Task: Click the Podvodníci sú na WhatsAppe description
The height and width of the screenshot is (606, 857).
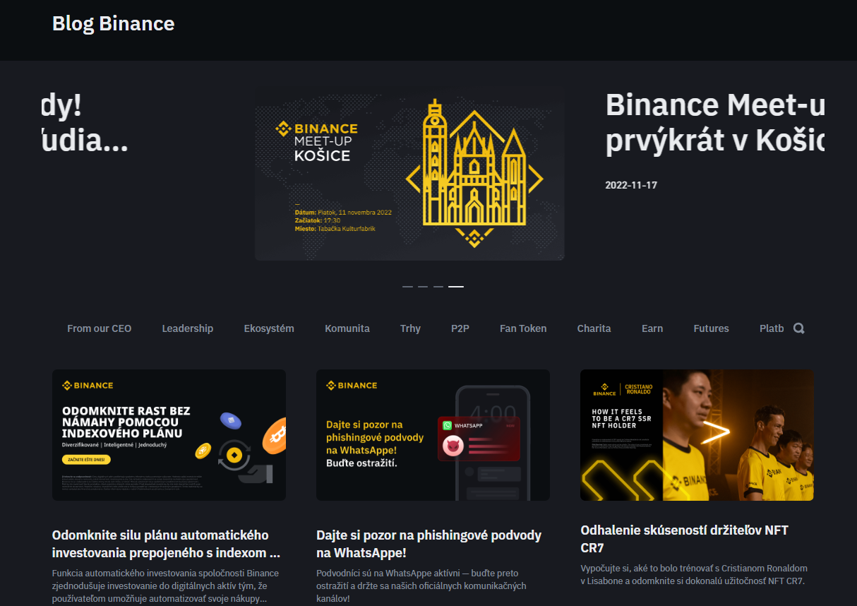Action: point(421,586)
